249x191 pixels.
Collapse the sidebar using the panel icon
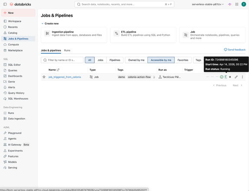click(x=5, y=4)
